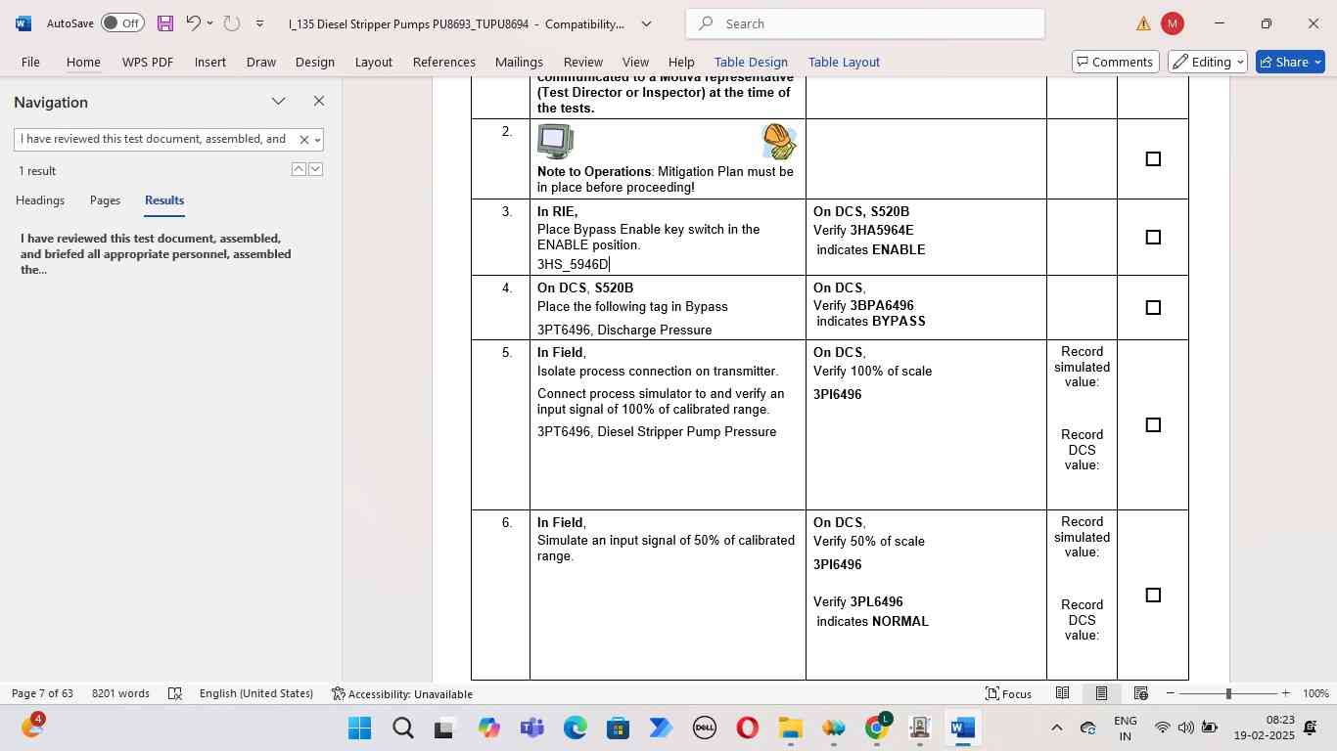Viewport: 1337px width, 751px height.
Task: Click the Redo arrow icon
Action: coord(232,23)
